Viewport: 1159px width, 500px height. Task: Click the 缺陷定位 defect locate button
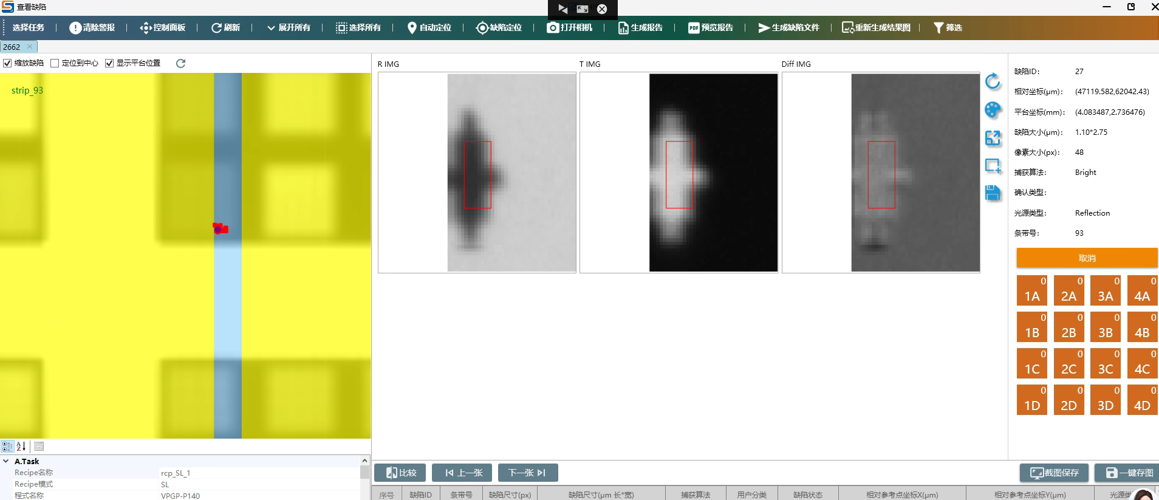pyautogui.click(x=499, y=27)
